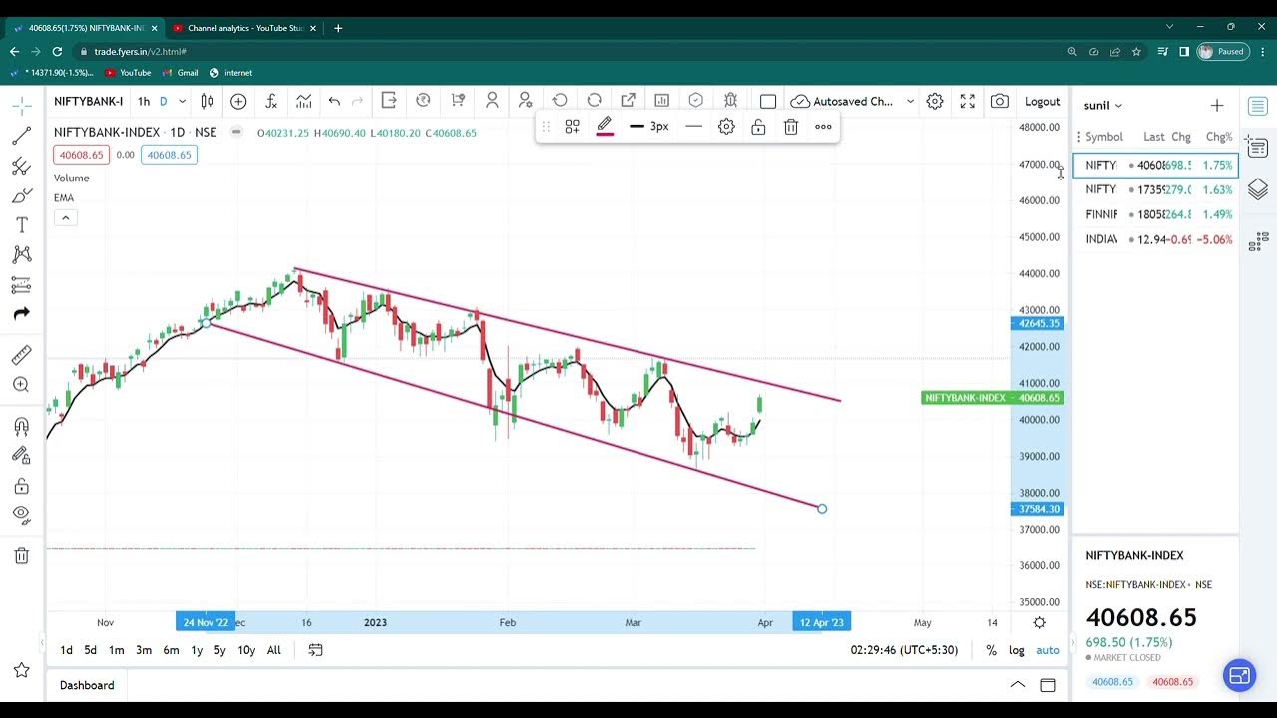Select the trend line drawing tool

21,136
